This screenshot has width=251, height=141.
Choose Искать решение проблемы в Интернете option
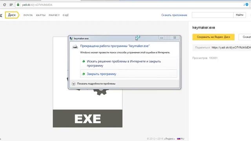click(x=129, y=63)
